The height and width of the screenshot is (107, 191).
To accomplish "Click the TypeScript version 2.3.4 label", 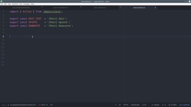I will pos(144,105).
